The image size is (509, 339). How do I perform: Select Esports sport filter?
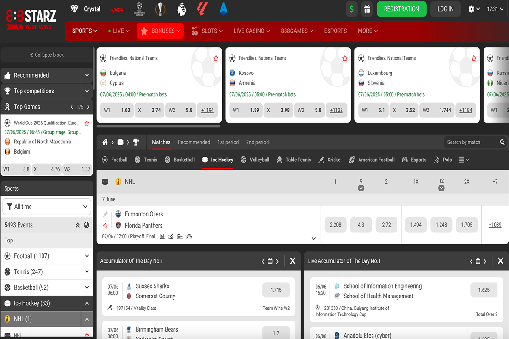click(414, 160)
